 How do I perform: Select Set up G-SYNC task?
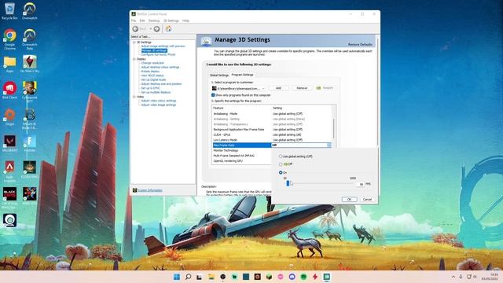tap(150, 88)
